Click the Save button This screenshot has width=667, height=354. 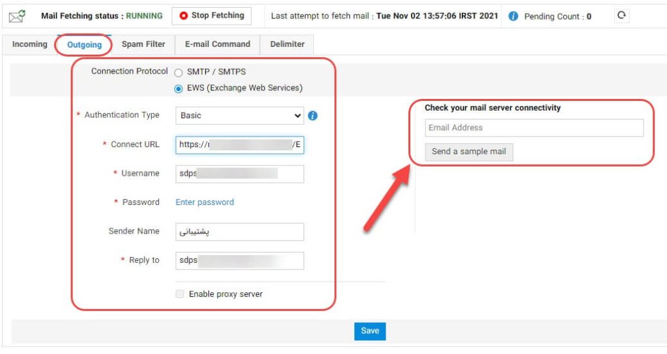click(370, 331)
